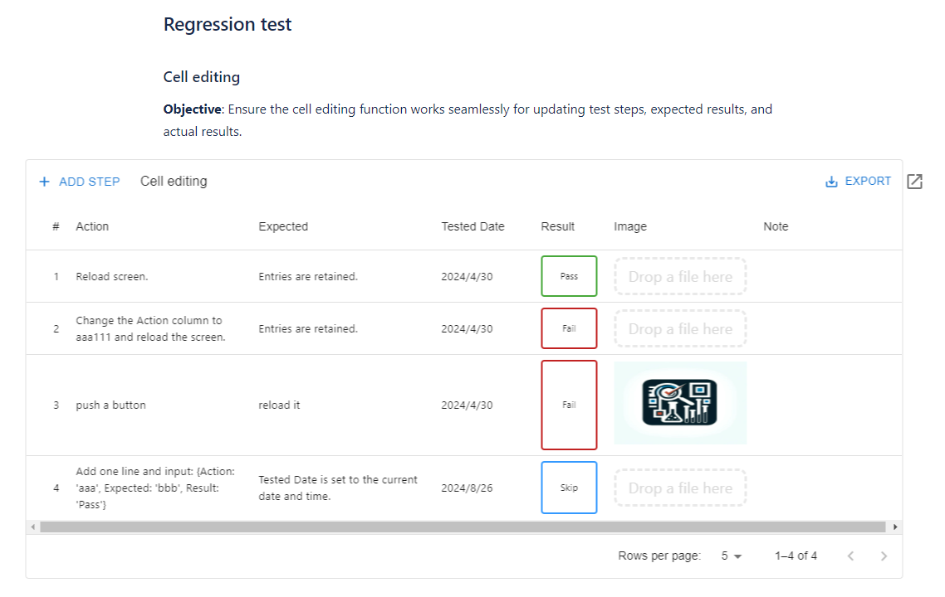Click the Drop a file here zone in row 1

coord(680,275)
